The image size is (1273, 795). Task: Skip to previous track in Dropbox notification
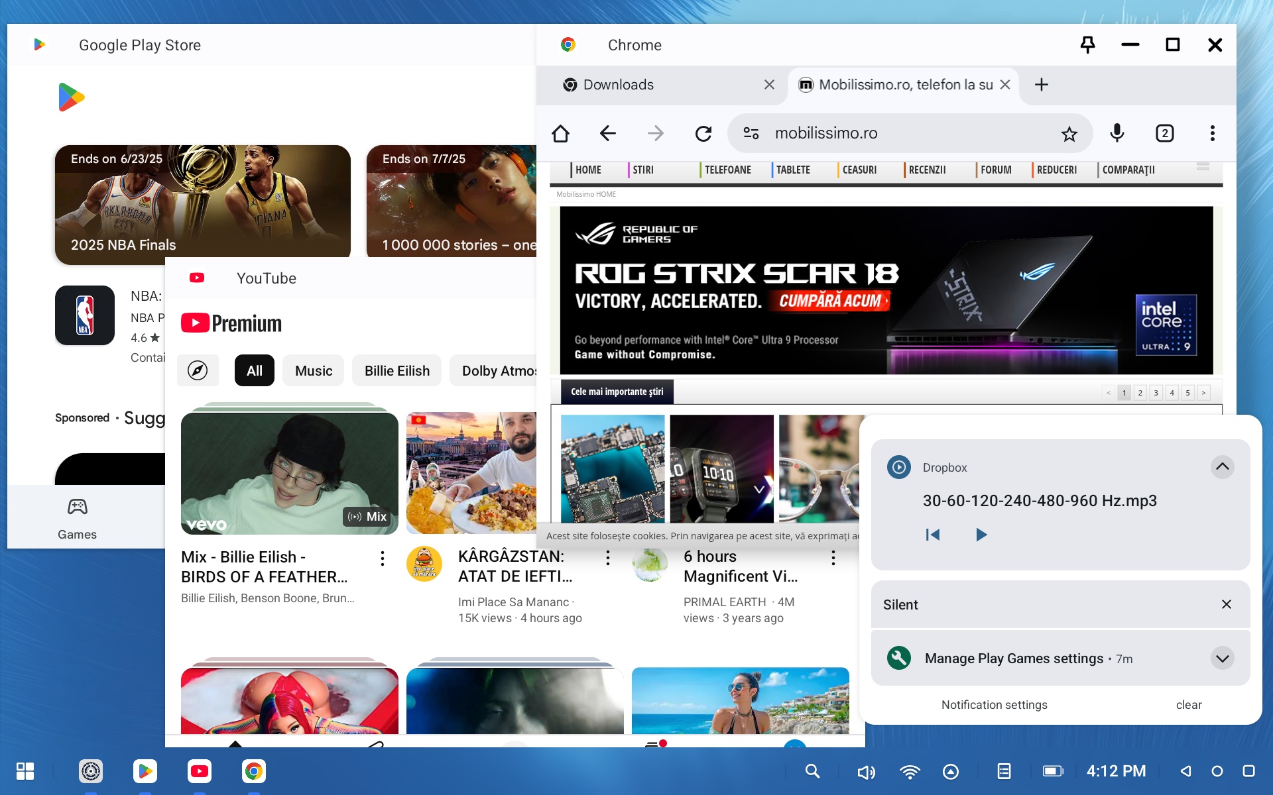coord(932,535)
